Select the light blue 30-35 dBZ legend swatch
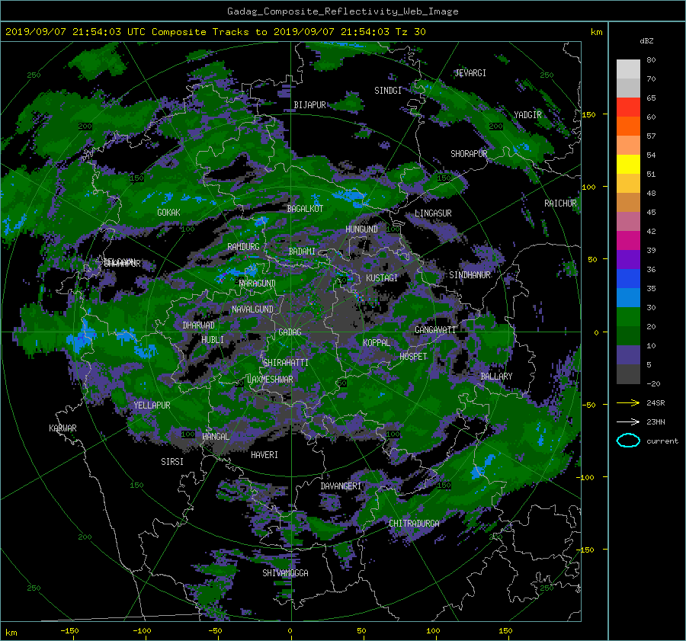 pos(628,298)
